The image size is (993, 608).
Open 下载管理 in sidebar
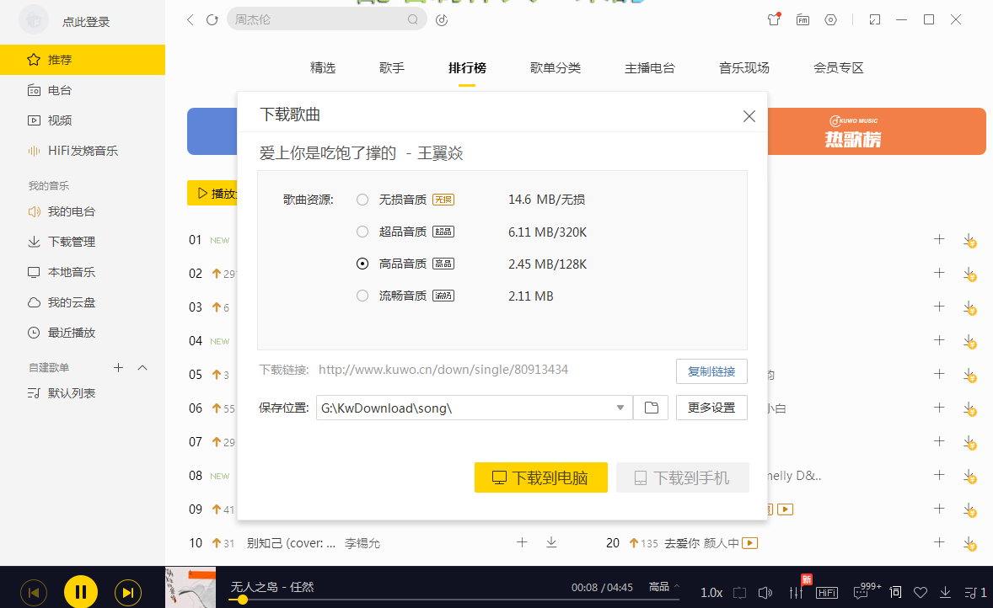[x=83, y=242]
